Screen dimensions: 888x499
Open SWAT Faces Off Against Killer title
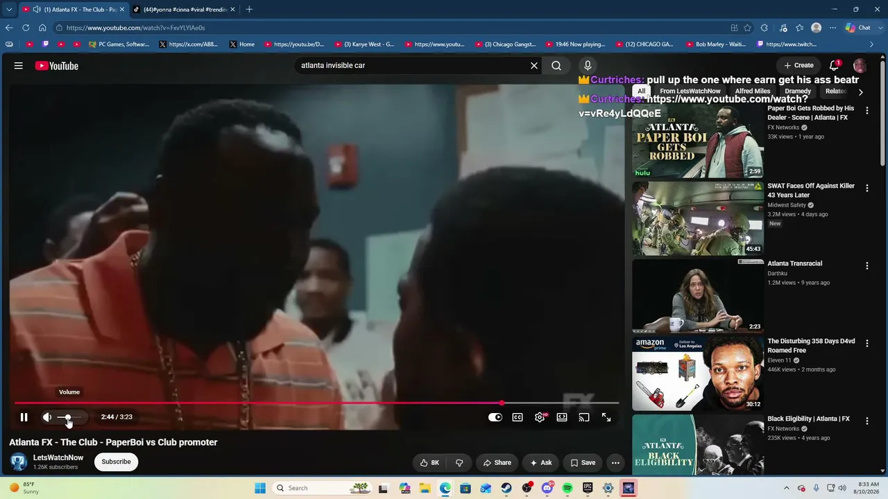811,191
